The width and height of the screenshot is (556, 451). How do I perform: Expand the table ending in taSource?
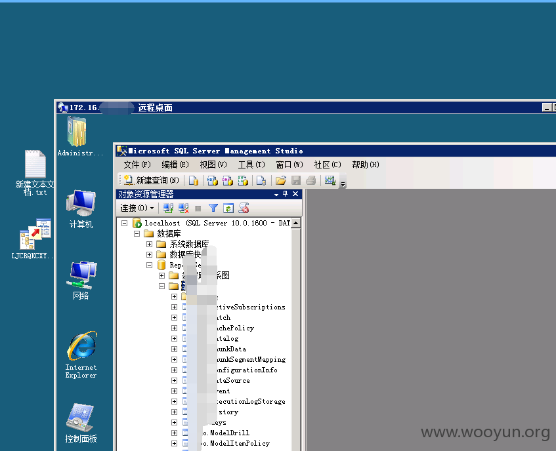[x=174, y=380]
